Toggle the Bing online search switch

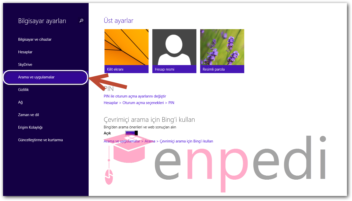pyautogui.click(x=131, y=133)
